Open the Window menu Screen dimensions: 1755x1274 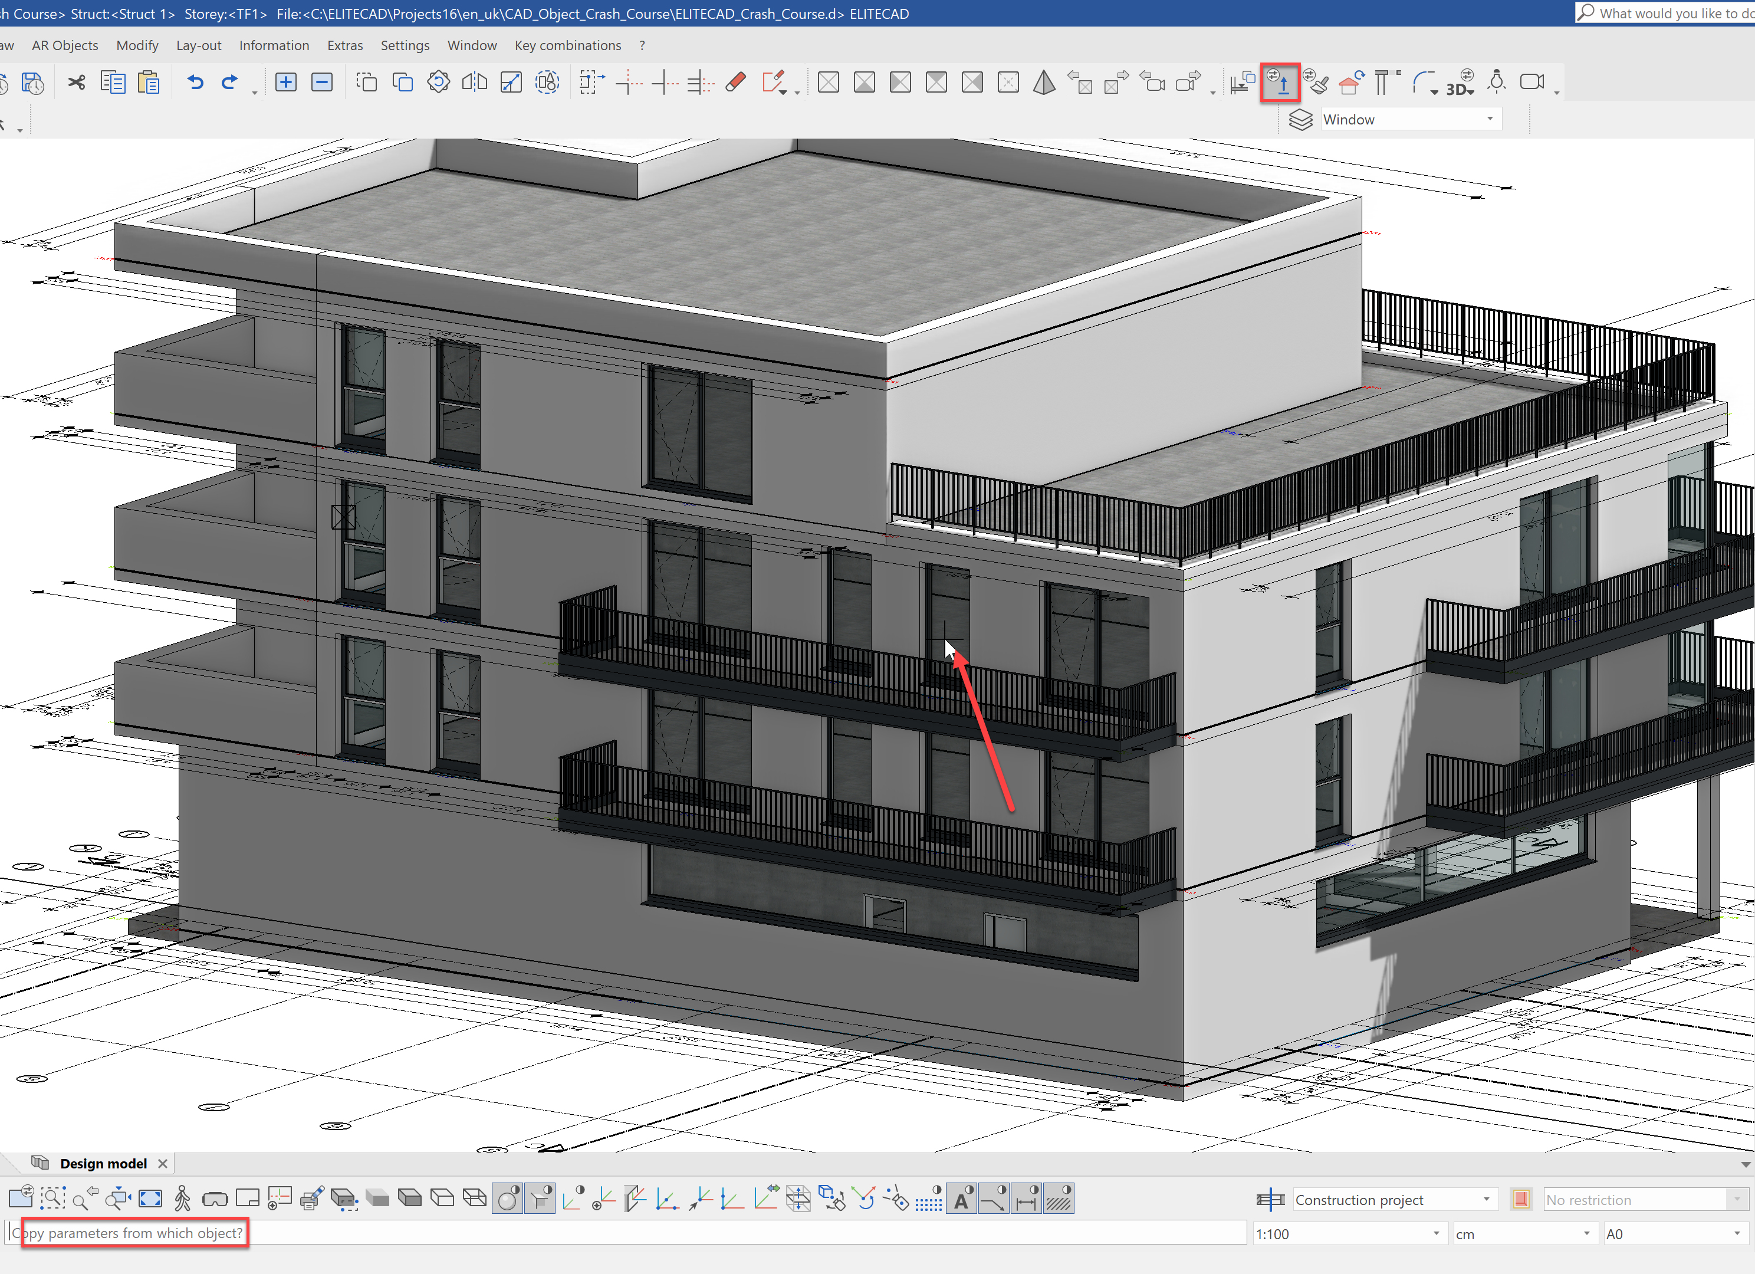tap(472, 45)
